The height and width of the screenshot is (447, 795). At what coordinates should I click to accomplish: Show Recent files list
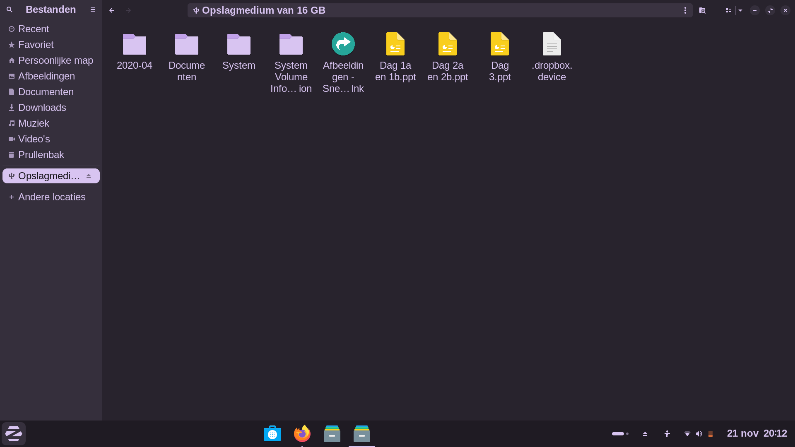(34, 29)
